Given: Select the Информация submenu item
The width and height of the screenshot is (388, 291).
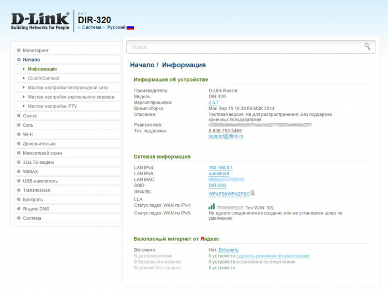Looking at the screenshot, I should pos(67,69).
